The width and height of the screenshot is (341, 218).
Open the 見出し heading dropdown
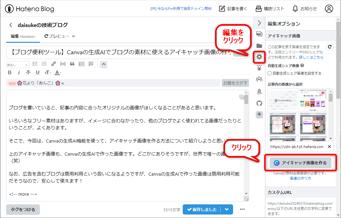pyautogui.click(x=18, y=65)
